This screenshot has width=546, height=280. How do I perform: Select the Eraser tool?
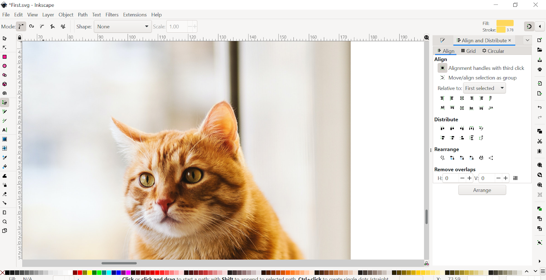(5, 194)
